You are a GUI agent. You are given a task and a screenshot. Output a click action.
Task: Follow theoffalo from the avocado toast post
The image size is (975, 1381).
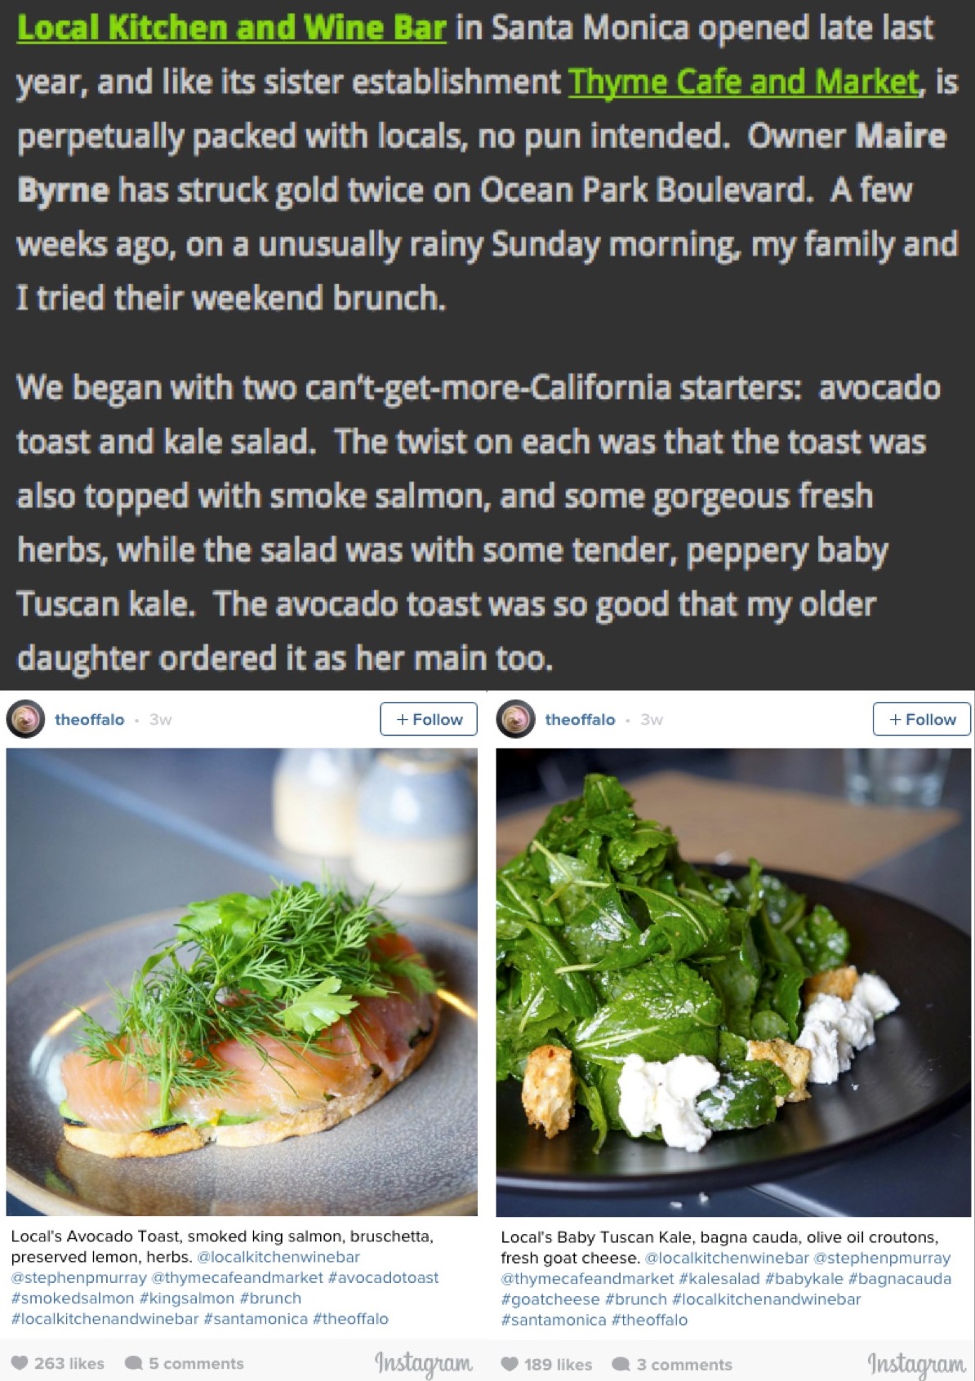click(429, 719)
